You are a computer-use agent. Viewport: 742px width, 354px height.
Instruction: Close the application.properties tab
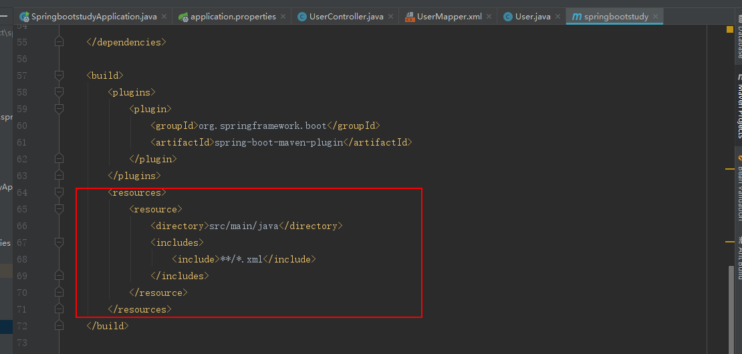pos(283,17)
